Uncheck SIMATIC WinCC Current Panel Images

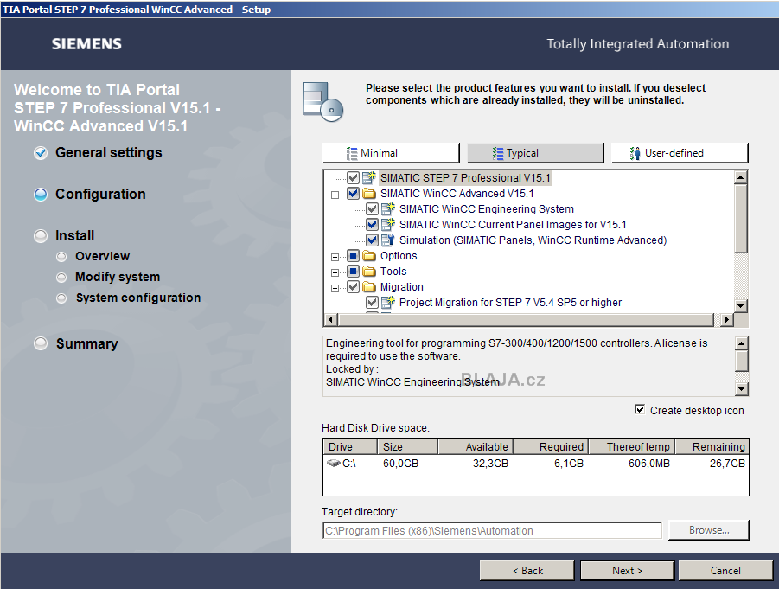pos(372,224)
